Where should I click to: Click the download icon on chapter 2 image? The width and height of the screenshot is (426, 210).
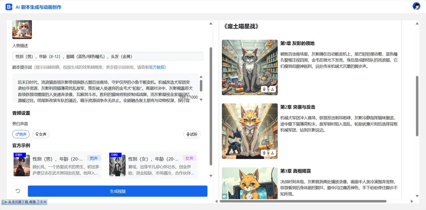[x=273, y=153]
